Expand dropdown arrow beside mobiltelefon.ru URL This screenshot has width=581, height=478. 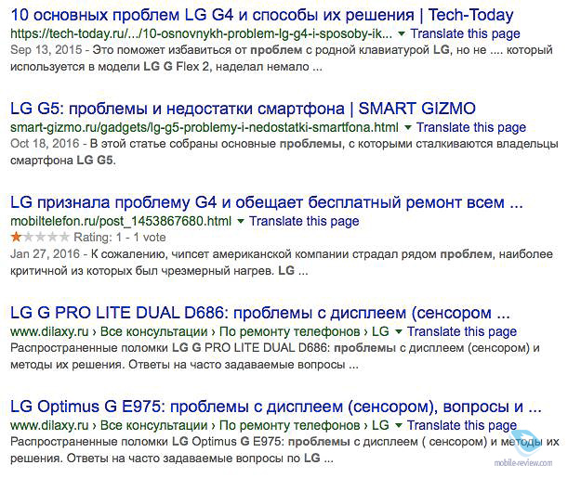241,221
